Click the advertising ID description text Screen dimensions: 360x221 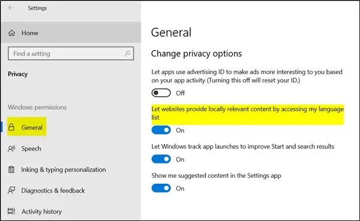[247, 76]
